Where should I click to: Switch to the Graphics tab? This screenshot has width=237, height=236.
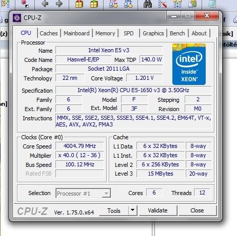[153, 33]
